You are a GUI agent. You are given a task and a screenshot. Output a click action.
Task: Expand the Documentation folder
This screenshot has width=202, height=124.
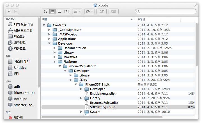click(54, 48)
